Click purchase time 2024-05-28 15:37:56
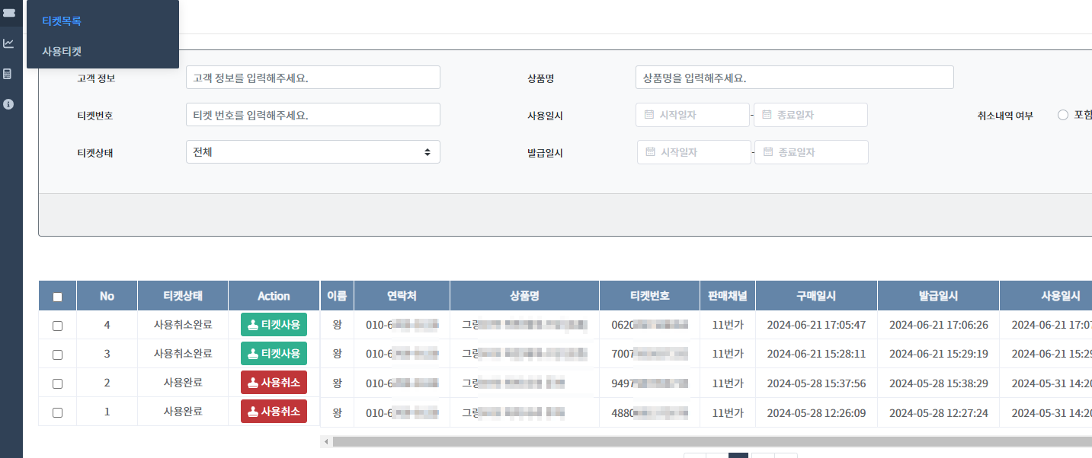The width and height of the screenshot is (1092, 458). [816, 383]
